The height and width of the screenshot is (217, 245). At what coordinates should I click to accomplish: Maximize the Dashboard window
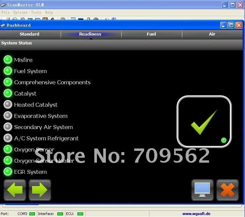pyautogui.click(x=231, y=25)
